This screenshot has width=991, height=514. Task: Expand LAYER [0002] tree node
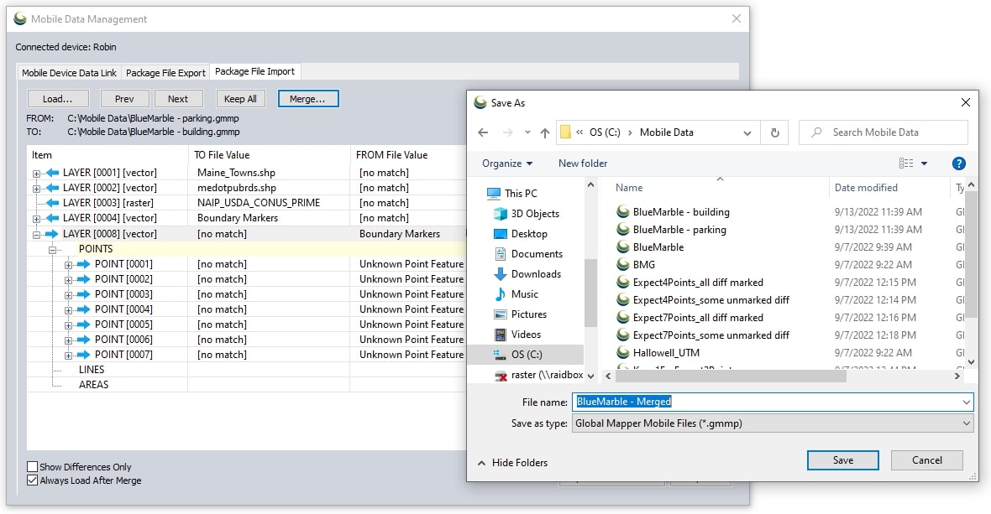click(x=37, y=188)
